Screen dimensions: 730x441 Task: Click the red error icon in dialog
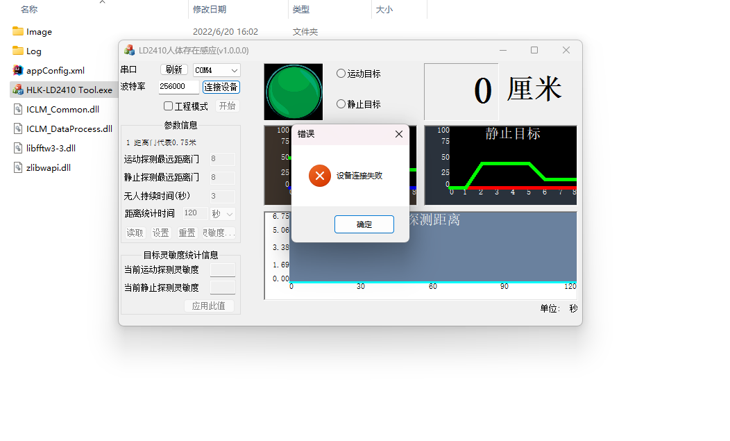point(319,176)
